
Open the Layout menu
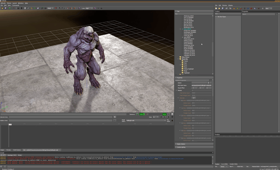[x=14, y=3]
